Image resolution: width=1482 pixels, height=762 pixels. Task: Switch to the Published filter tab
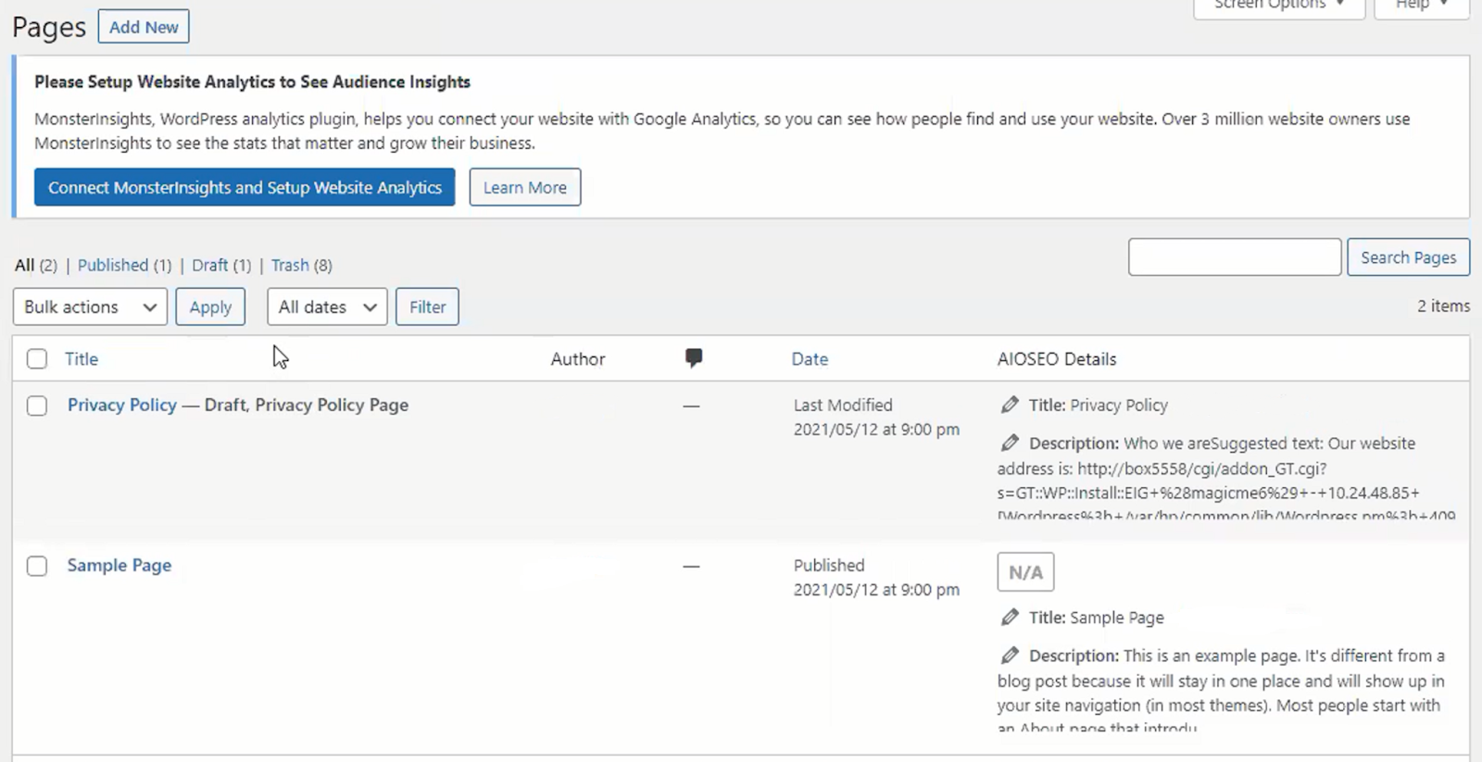click(113, 265)
